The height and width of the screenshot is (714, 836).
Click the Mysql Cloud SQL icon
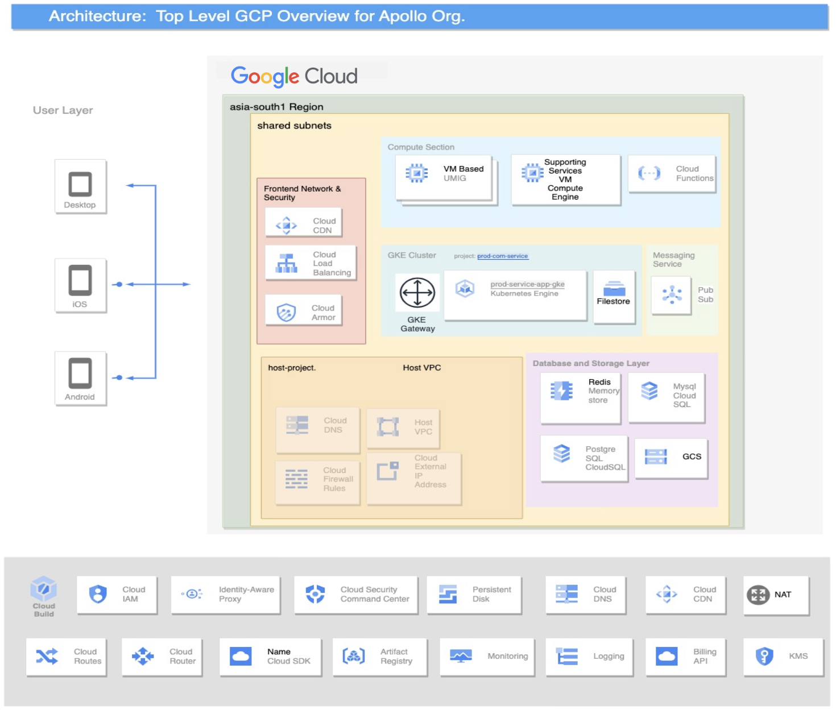pyautogui.click(x=649, y=391)
